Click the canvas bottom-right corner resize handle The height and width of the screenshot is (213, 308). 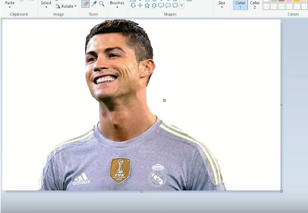[x=281, y=191]
